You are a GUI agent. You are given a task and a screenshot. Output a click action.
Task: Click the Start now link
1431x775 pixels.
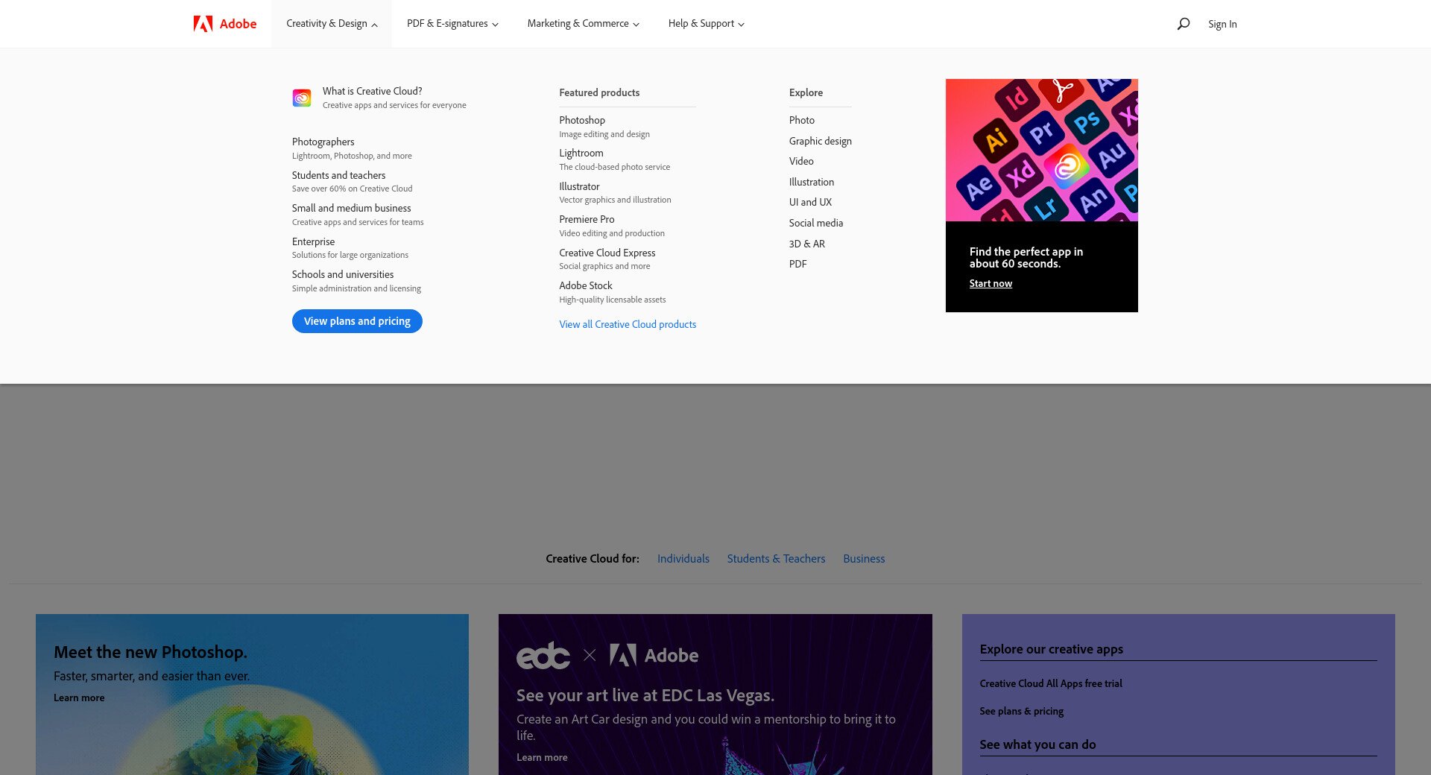(991, 283)
